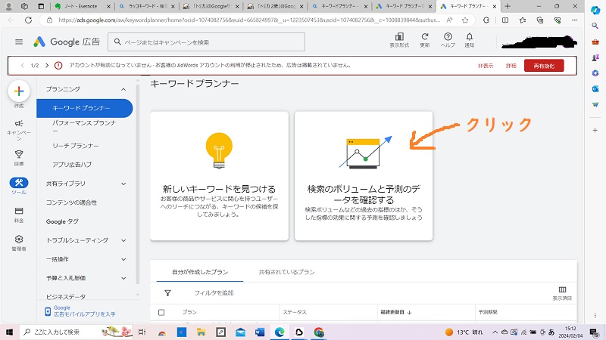This screenshot has width=606, height=340.
Task: Open 新しいキーワードを見つける card
Action: point(219,176)
